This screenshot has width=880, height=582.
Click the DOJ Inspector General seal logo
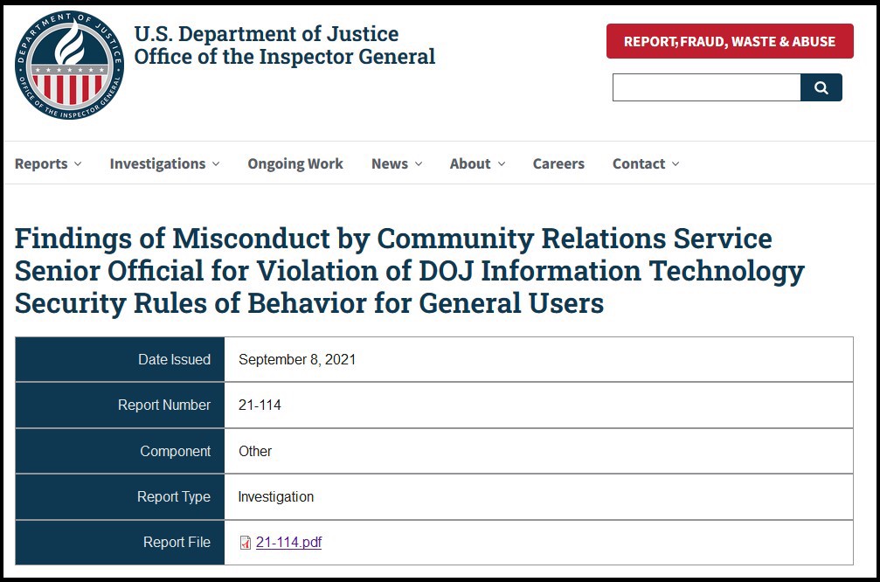click(x=69, y=65)
